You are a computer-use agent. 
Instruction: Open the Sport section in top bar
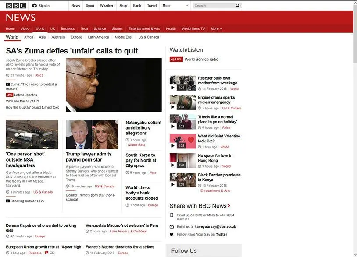90,6
